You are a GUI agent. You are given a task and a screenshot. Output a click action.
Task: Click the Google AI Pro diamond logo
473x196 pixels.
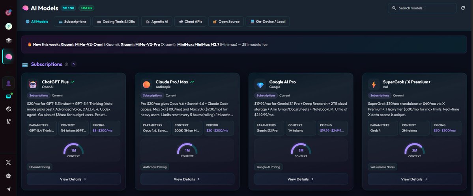pos(260,85)
